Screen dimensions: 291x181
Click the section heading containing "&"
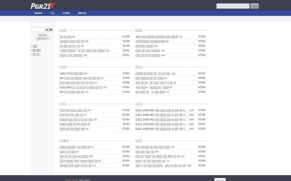click(x=64, y=141)
